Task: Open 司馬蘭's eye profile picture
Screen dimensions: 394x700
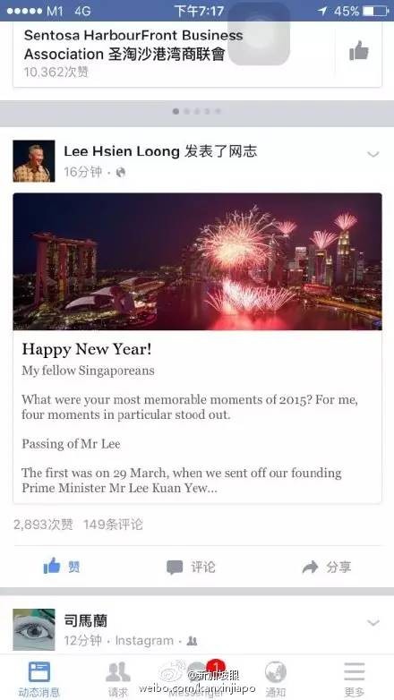Action: 34,629
